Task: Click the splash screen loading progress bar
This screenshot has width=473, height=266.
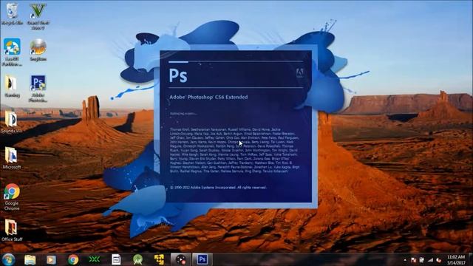Action: click(236, 62)
